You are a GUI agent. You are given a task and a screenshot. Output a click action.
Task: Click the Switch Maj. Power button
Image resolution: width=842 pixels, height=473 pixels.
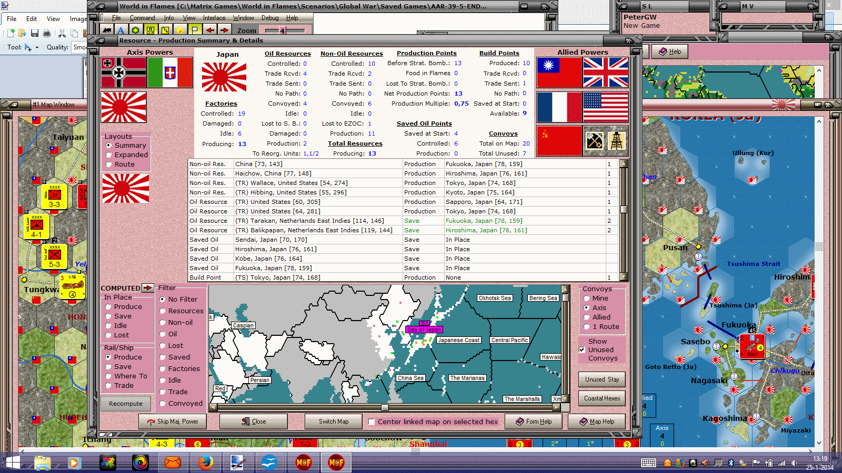(x=173, y=421)
